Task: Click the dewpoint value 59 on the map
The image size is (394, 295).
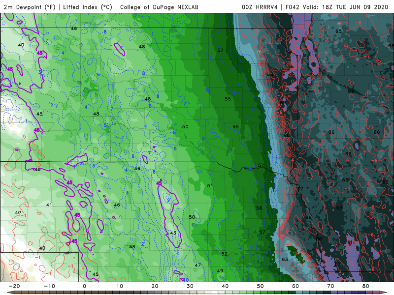Action: [x=283, y=103]
